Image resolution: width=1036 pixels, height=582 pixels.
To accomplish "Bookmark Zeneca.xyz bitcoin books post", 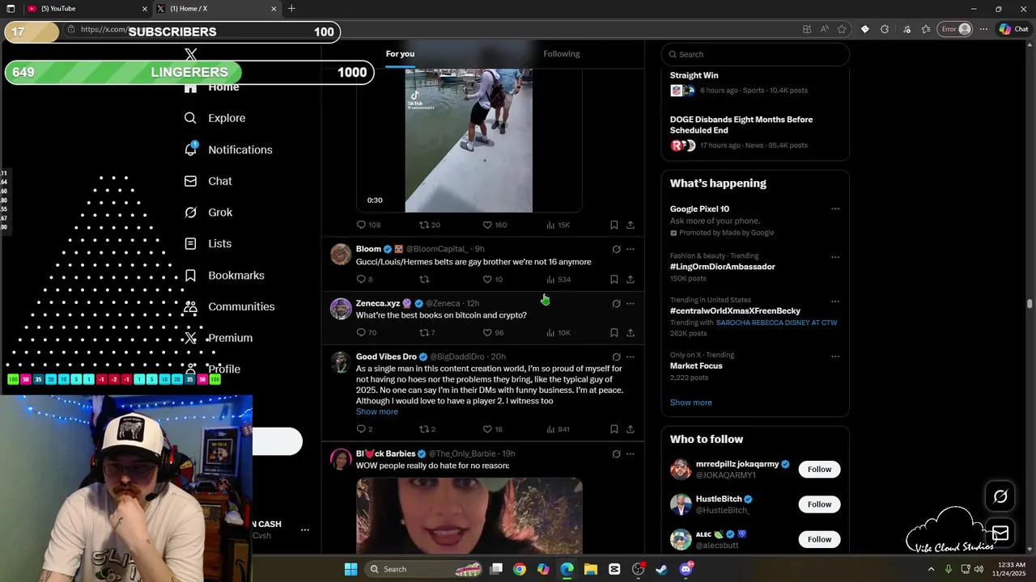I will [614, 332].
